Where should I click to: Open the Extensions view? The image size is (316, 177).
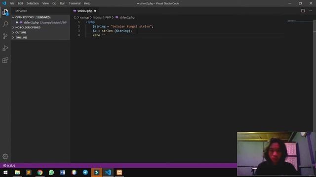tap(5, 60)
